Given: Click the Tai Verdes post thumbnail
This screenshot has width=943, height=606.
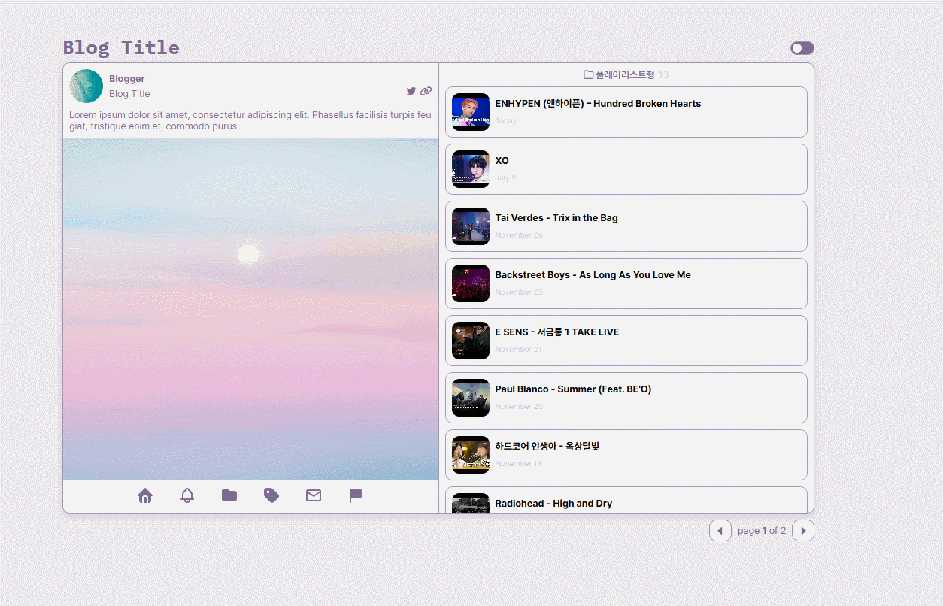Looking at the screenshot, I should tap(471, 226).
